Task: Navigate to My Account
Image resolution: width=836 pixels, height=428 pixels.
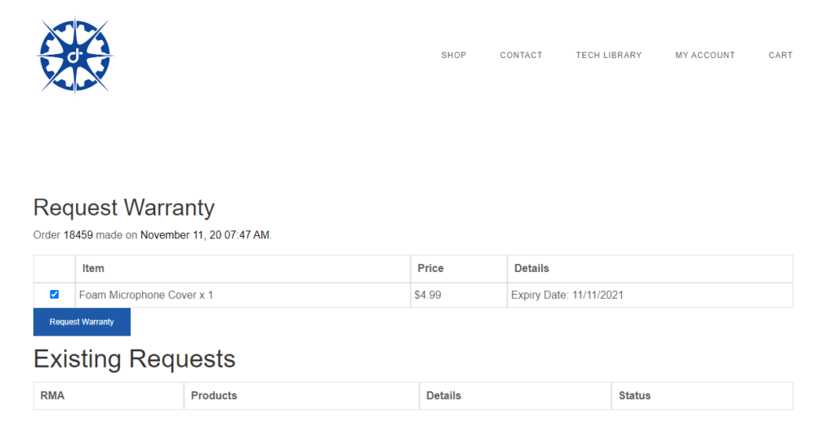Action: click(705, 56)
